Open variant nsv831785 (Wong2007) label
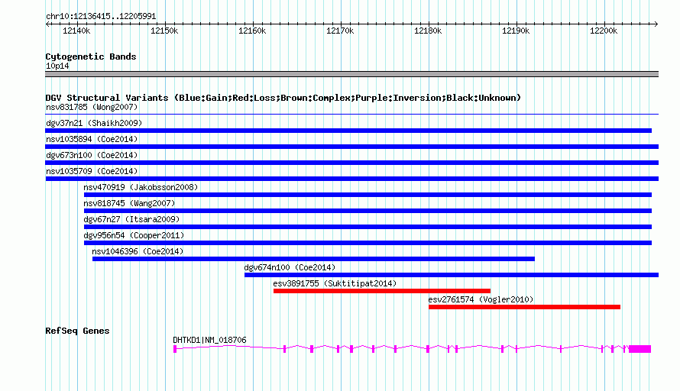Screen dimensions: 680x391 click(92, 107)
